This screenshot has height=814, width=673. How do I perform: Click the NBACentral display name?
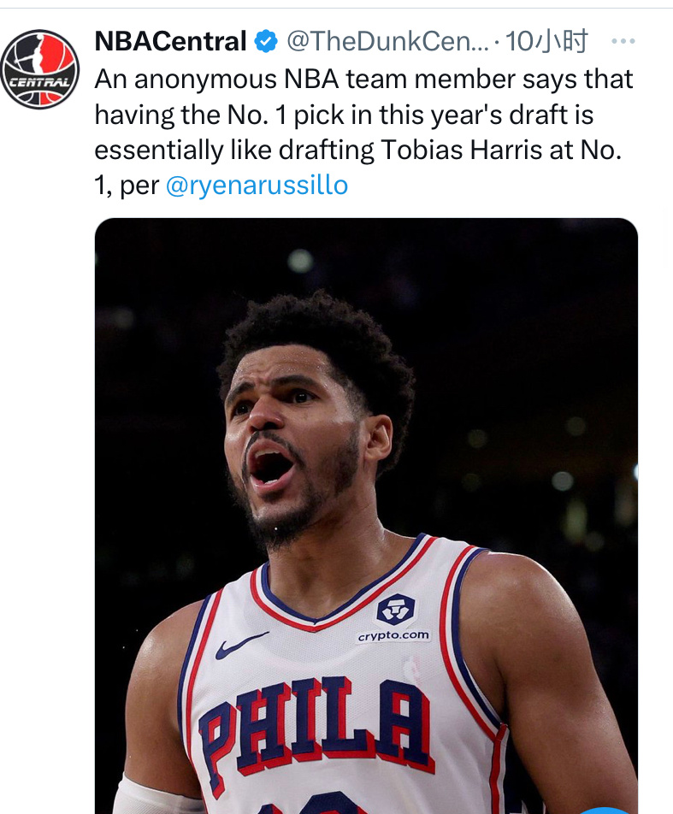[x=170, y=40]
